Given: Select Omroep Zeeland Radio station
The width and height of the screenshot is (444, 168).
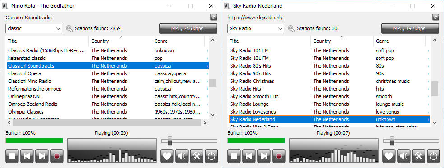Looking at the screenshot, I should [x=107, y=104].
